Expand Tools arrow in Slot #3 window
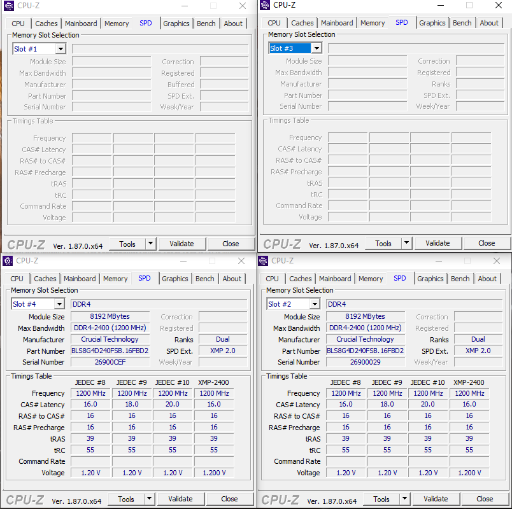This screenshot has height=509, width=512. [406, 243]
